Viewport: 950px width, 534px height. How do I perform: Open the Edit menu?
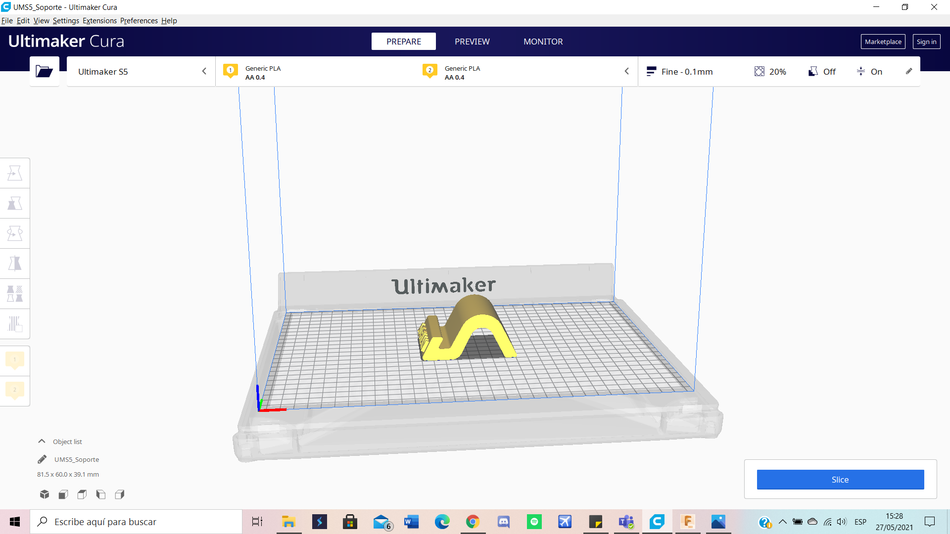coord(23,21)
